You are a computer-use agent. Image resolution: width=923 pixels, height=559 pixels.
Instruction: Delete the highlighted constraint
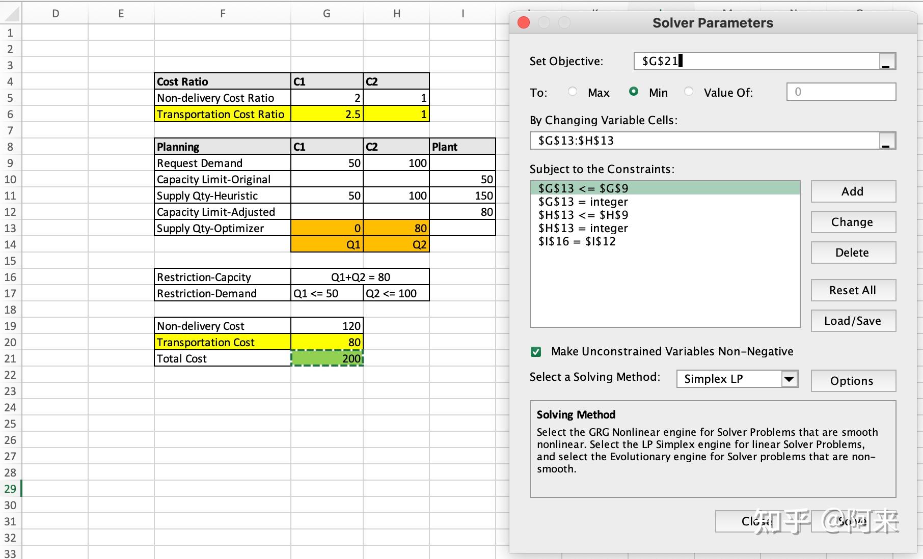pyautogui.click(x=853, y=253)
